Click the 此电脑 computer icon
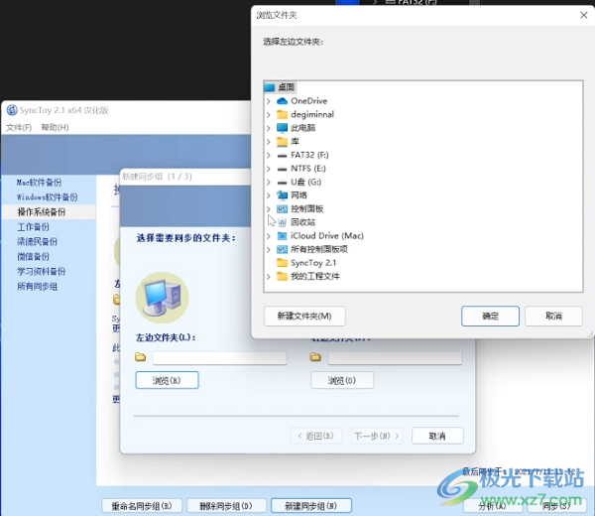This screenshot has width=595, height=516. coord(282,128)
